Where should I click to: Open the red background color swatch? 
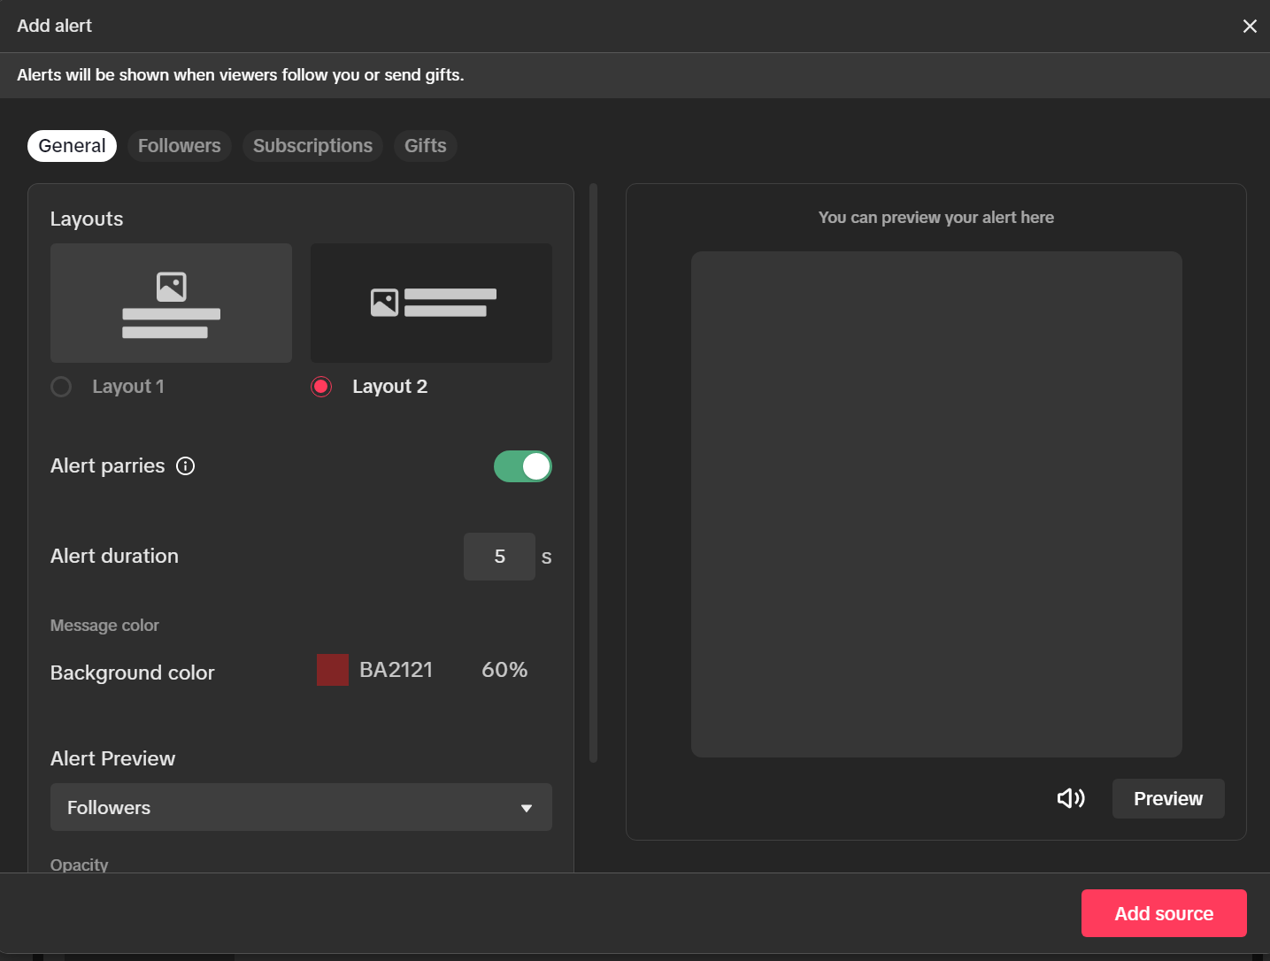click(332, 670)
